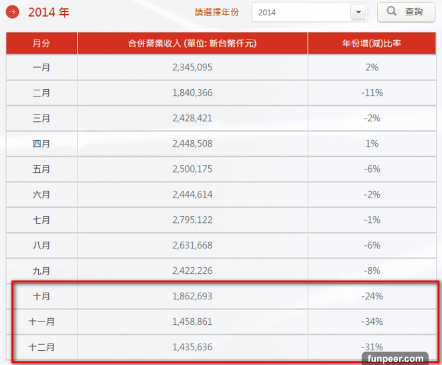Click the March revenue value 2,428,421
The width and height of the screenshot is (442, 365).
pos(192,119)
